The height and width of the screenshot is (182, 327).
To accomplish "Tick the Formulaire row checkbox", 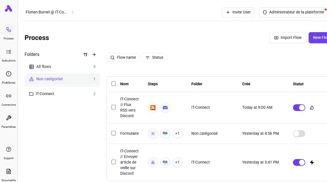I will pos(114,133).
